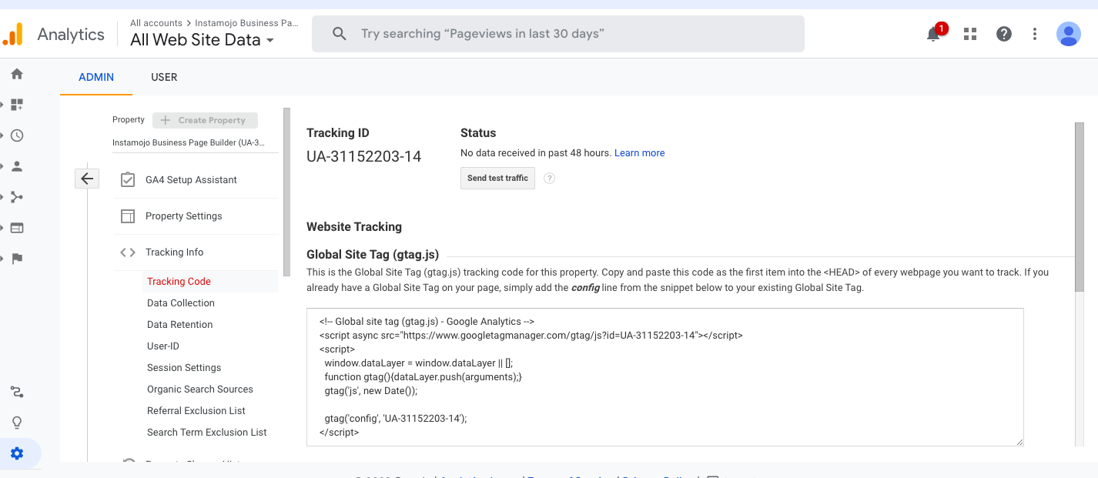This screenshot has width=1098, height=478.
Task: Open the All Web Site Data view dropdown
Action: click(x=203, y=40)
